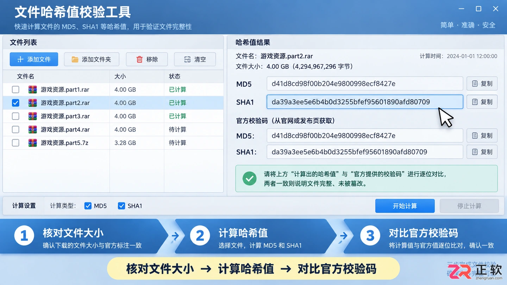Toggle the MD5 calculation type checkbox
The height and width of the screenshot is (285, 507).
(88, 206)
